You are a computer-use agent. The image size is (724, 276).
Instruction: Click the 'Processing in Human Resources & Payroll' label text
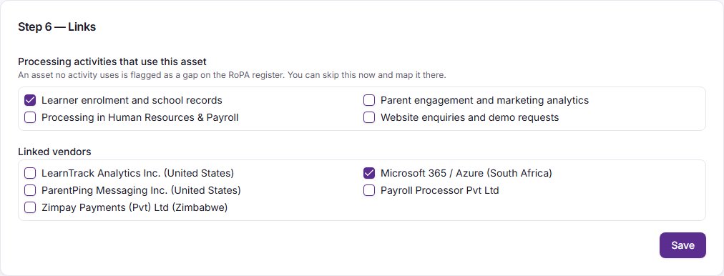[140, 117]
